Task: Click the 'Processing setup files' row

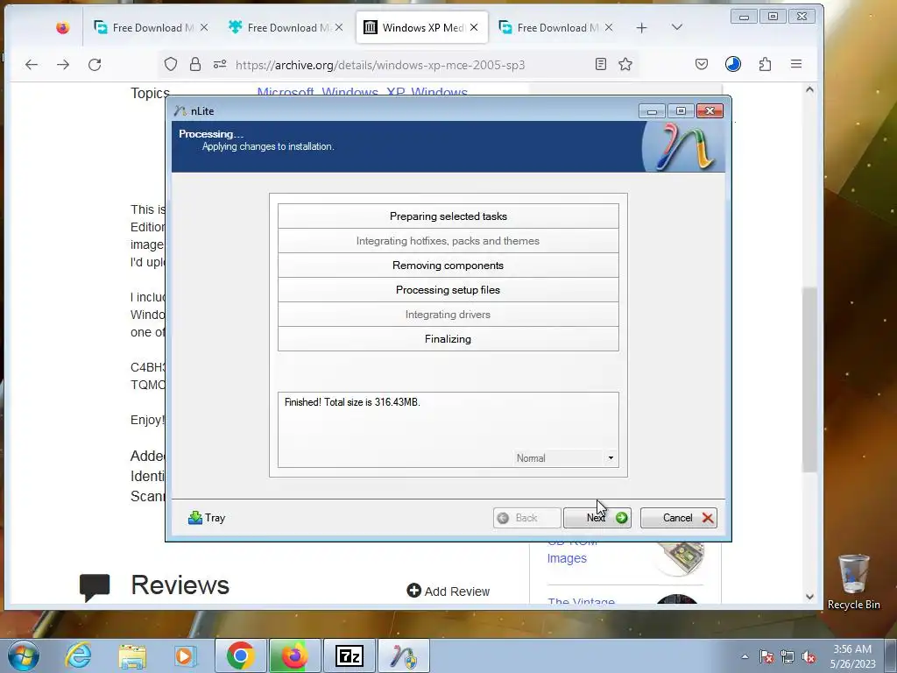Action: [448, 290]
